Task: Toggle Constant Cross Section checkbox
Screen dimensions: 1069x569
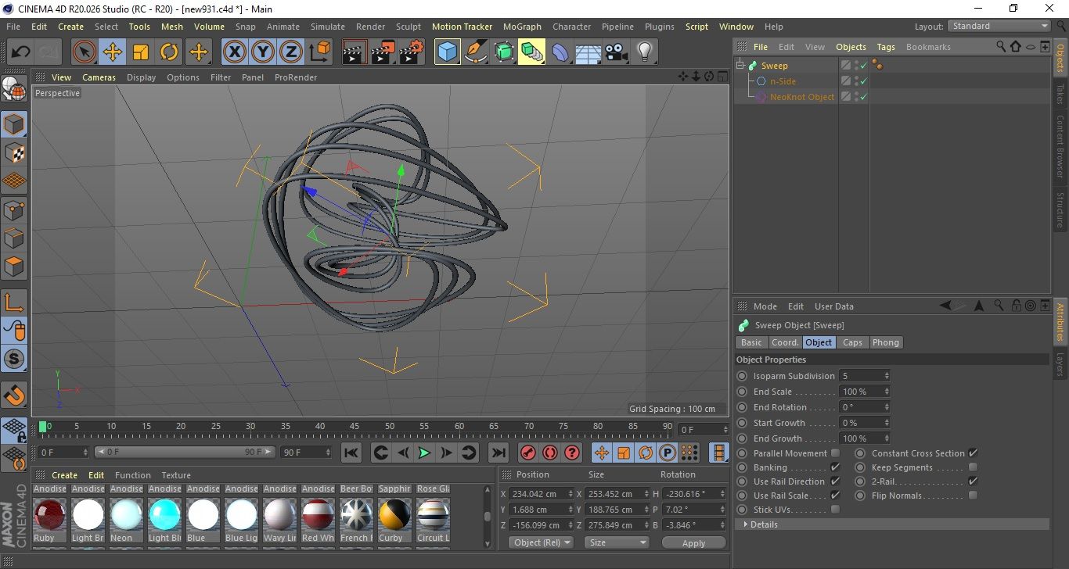Action: coord(973,453)
